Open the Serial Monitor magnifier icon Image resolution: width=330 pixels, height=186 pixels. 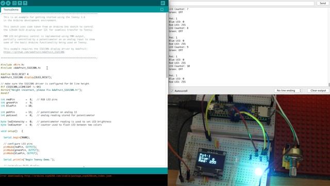(163, 3)
